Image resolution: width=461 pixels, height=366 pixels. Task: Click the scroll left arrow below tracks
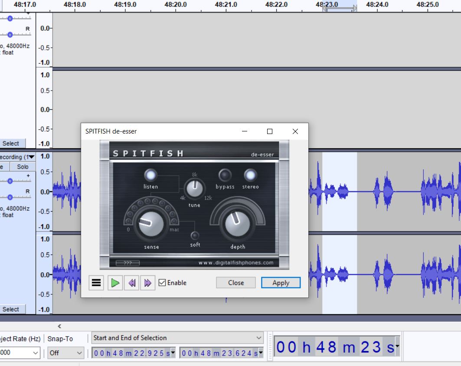59,326
